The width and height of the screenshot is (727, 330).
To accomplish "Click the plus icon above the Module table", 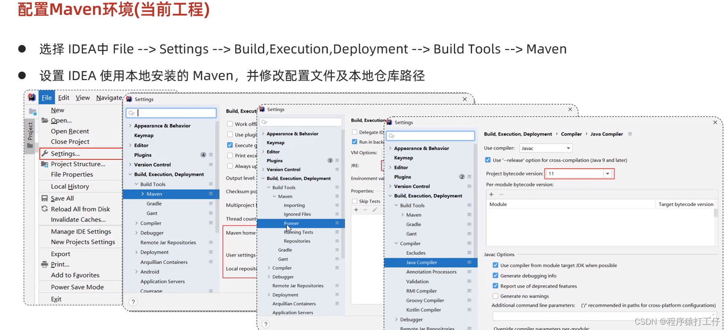I will click(x=491, y=194).
